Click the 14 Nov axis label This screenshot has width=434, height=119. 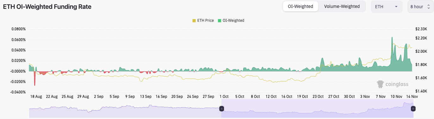pos(412,97)
